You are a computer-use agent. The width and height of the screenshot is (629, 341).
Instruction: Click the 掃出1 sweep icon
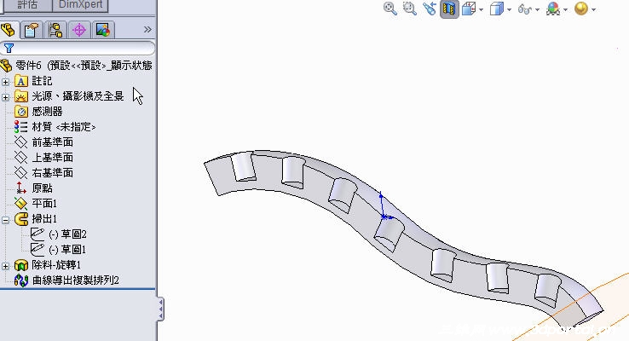pyautogui.click(x=21, y=218)
